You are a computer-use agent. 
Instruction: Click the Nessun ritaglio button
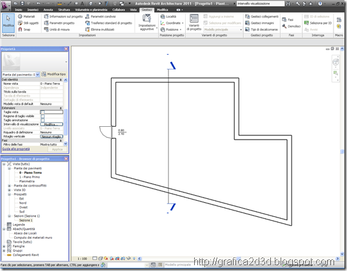[52, 136]
